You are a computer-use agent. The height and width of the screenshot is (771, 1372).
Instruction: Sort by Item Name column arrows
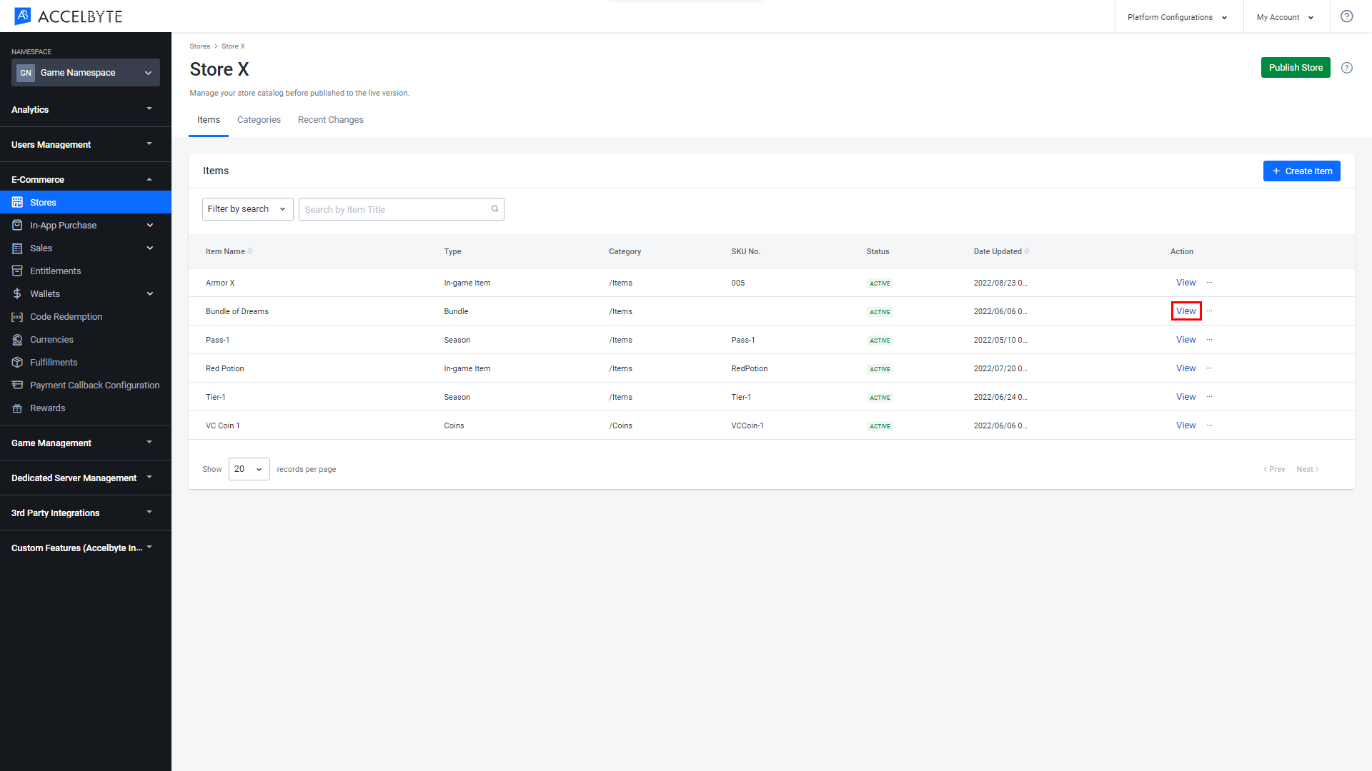250,251
